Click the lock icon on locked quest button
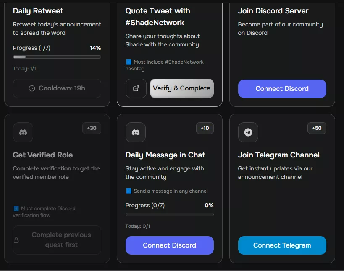The height and width of the screenshot is (271, 344). pyautogui.click(x=16, y=240)
